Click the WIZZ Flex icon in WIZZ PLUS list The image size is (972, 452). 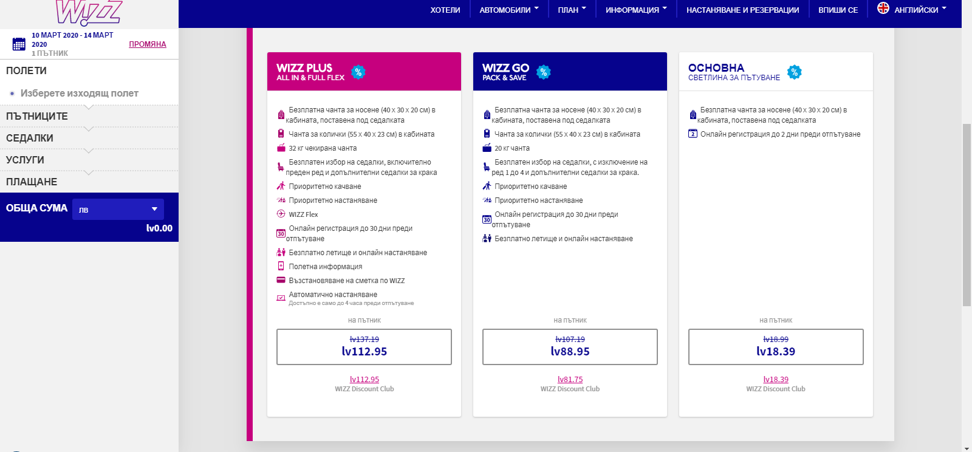tap(281, 214)
